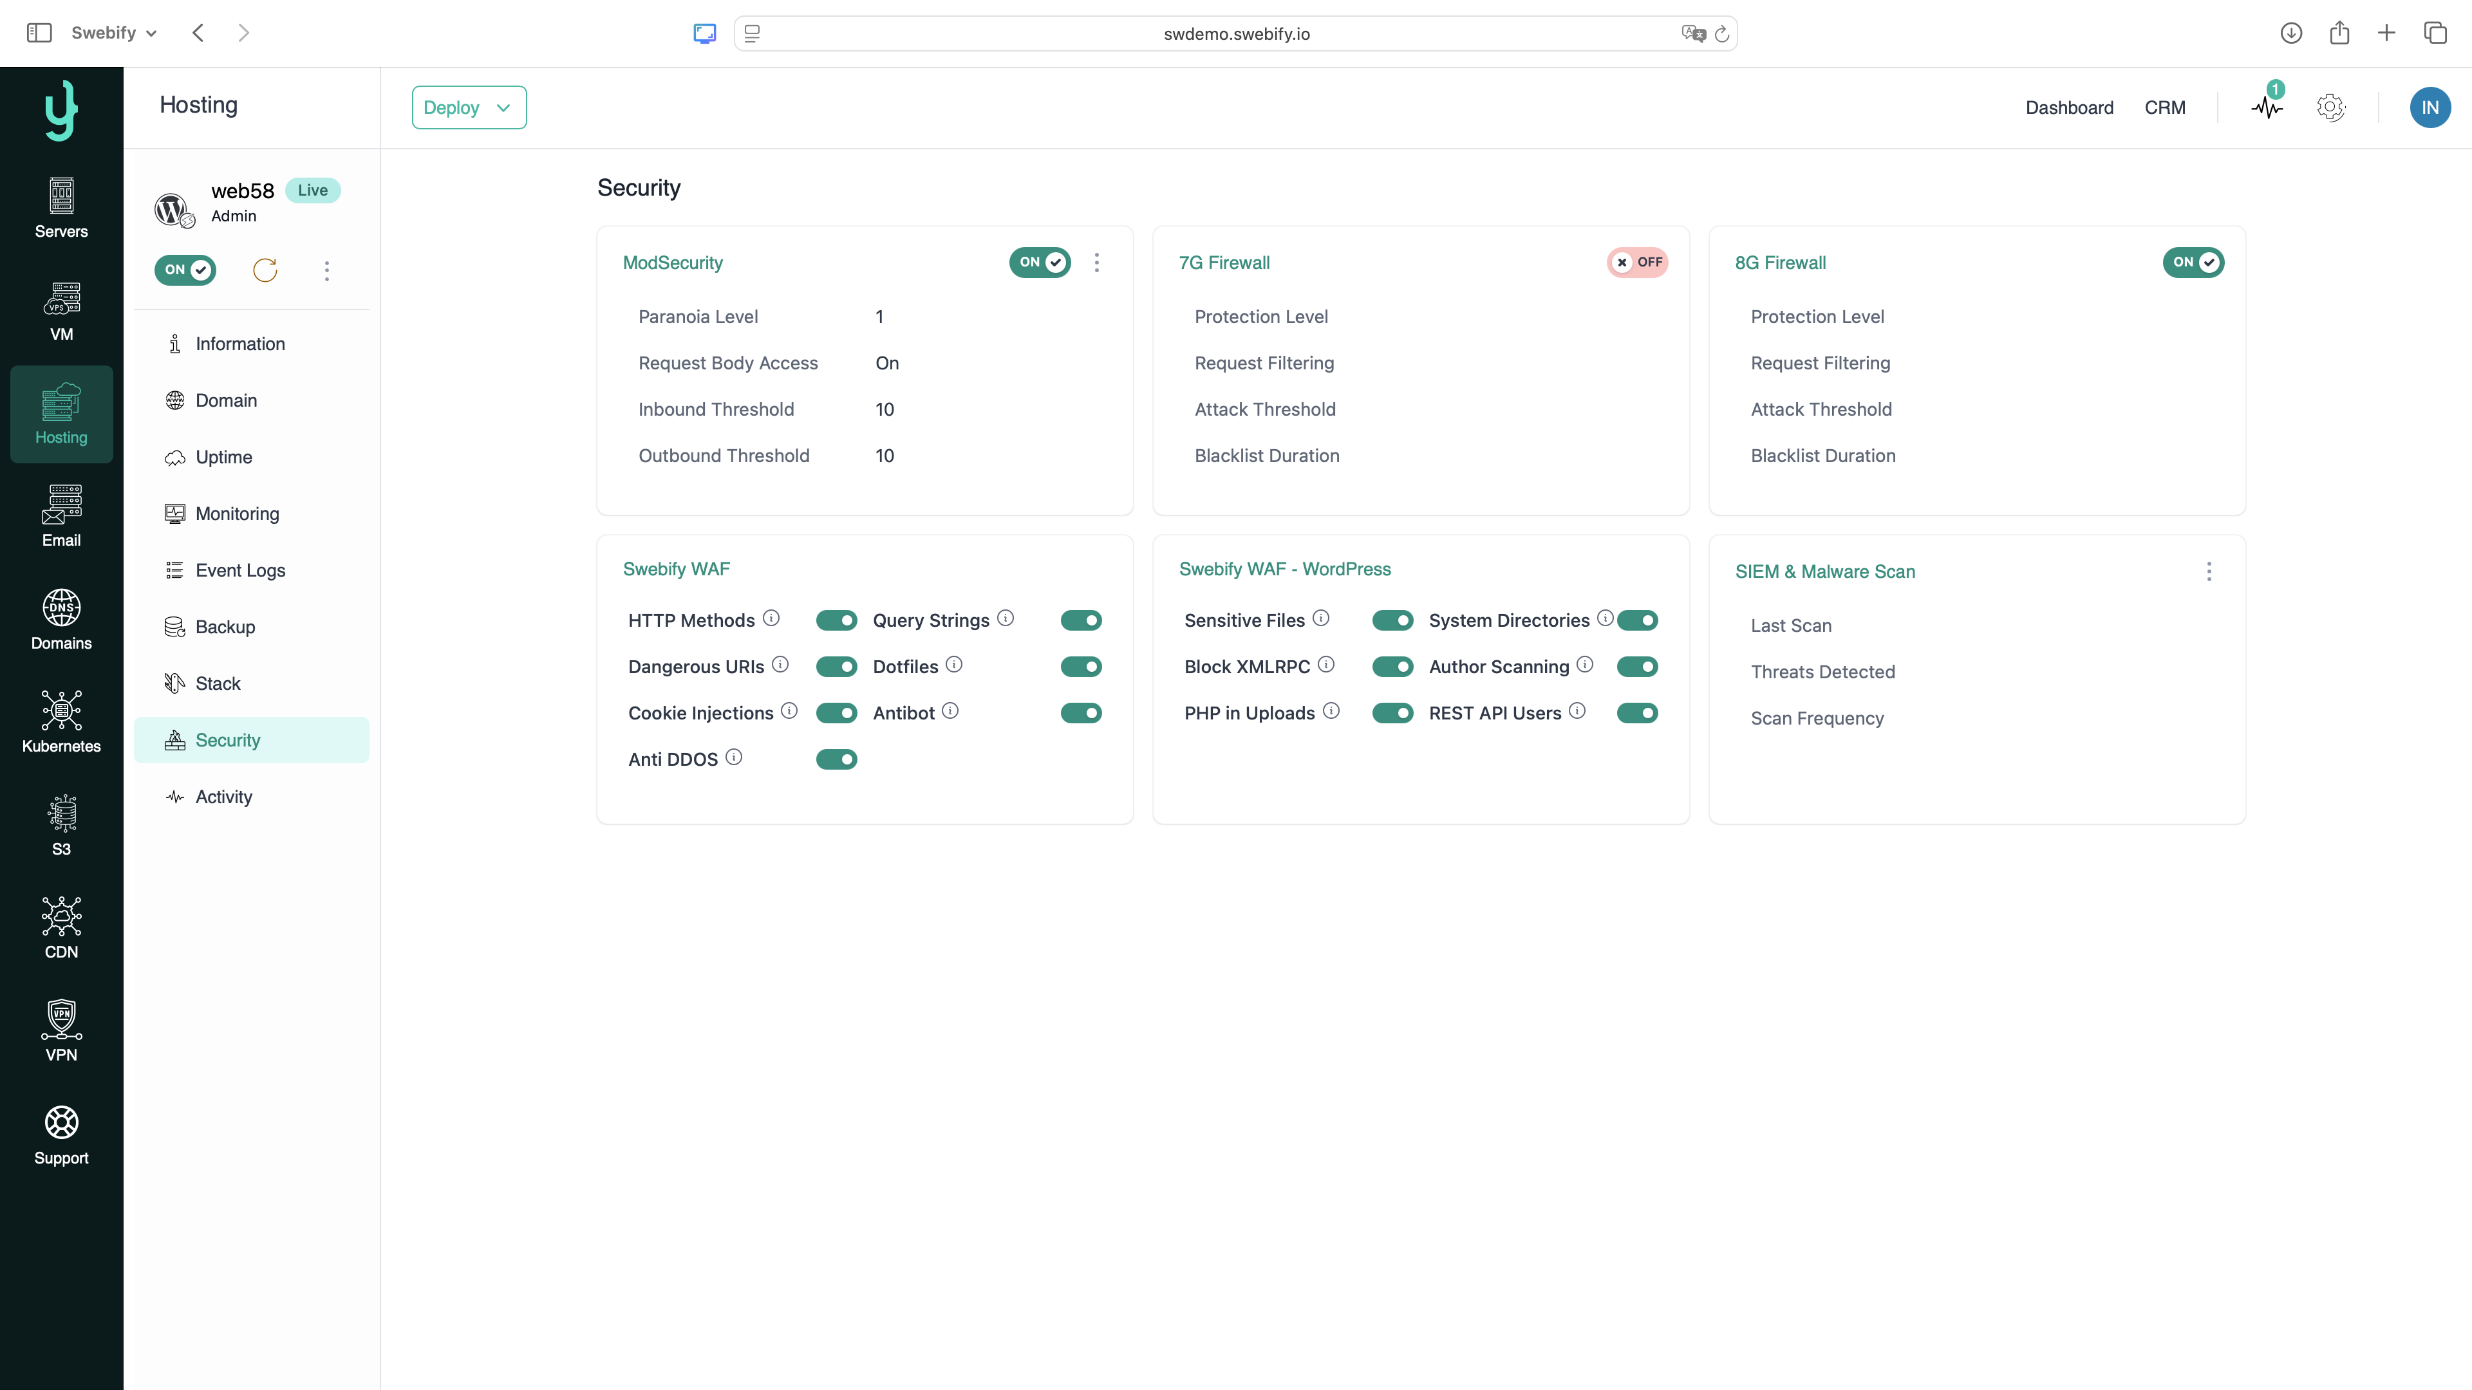Click the activity pulse notification icon
Viewport: 2472px width, 1390px height.
click(x=2267, y=106)
